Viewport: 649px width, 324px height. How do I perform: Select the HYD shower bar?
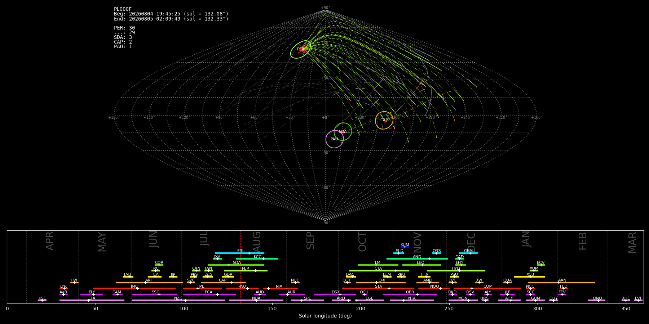(456, 271)
